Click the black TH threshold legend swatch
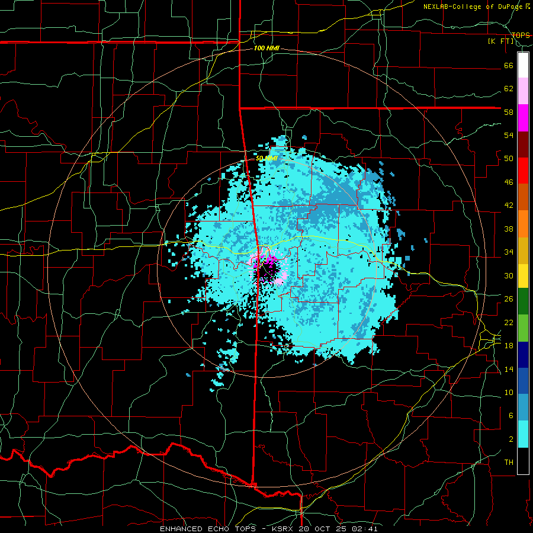Screen dimensions: 533x533 tap(523, 461)
